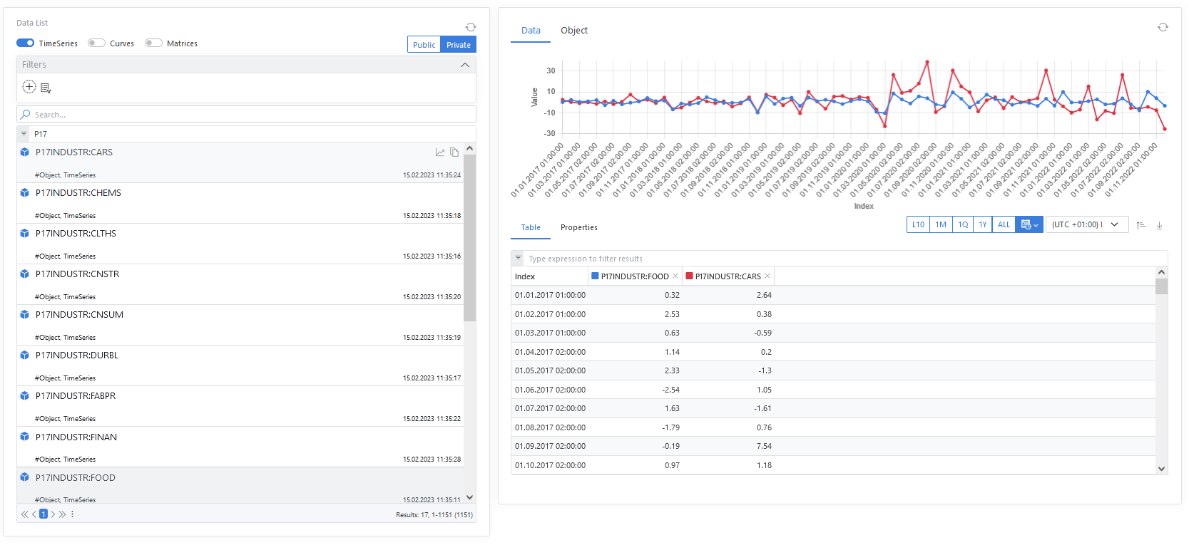Image resolution: width=1189 pixels, height=545 pixels.
Task: Refresh the data chart panel
Action: tap(1163, 27)
